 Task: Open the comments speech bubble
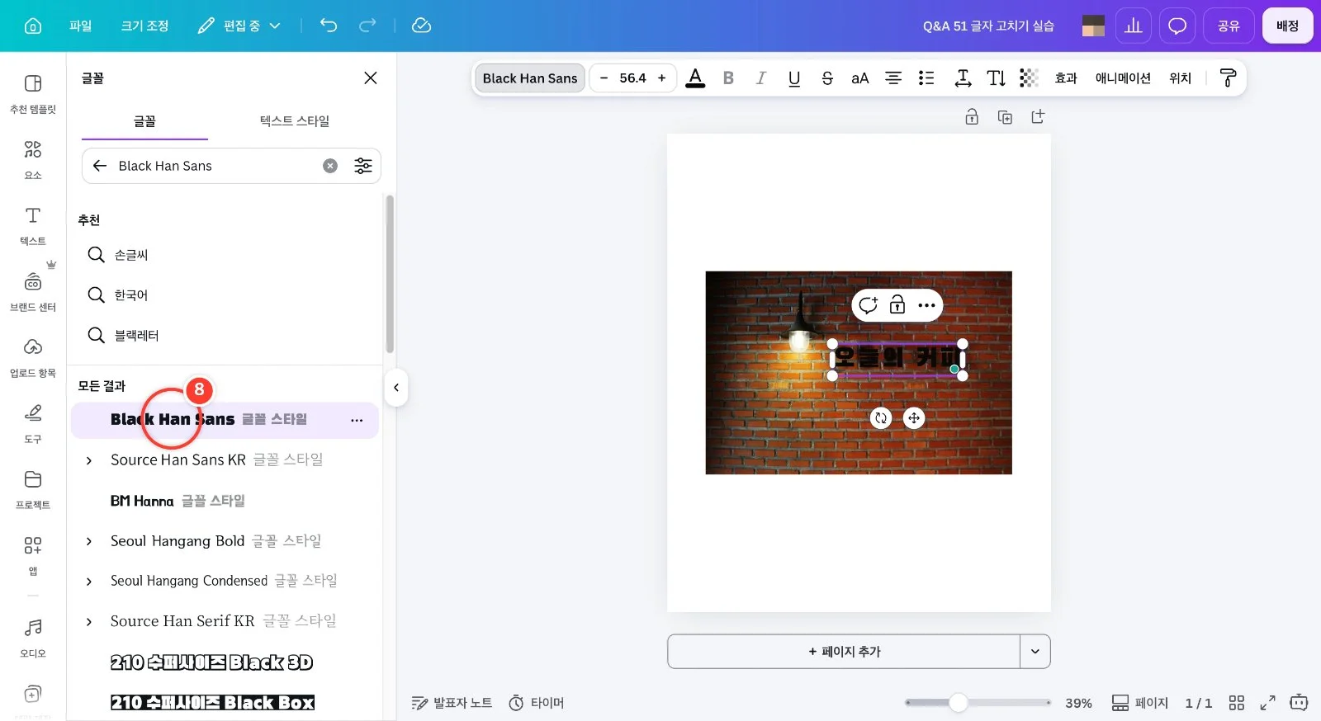click(x=1177, y=26)
